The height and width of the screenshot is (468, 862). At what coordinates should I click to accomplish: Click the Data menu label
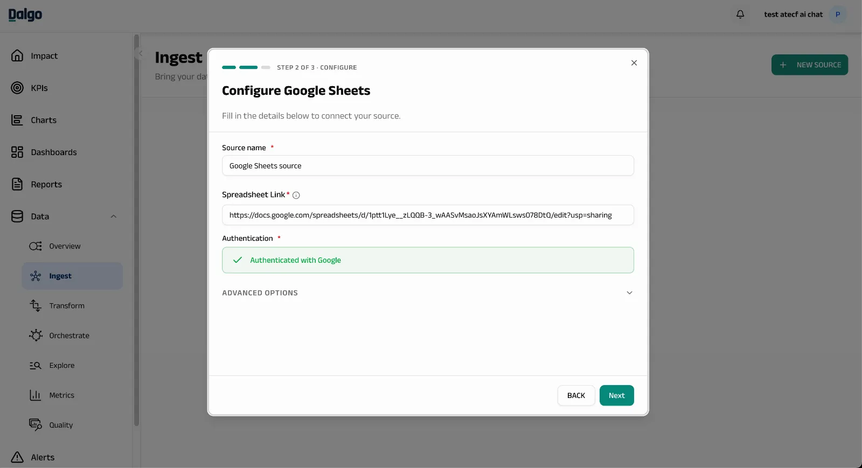pyautogui.click(x=40, y=216)
